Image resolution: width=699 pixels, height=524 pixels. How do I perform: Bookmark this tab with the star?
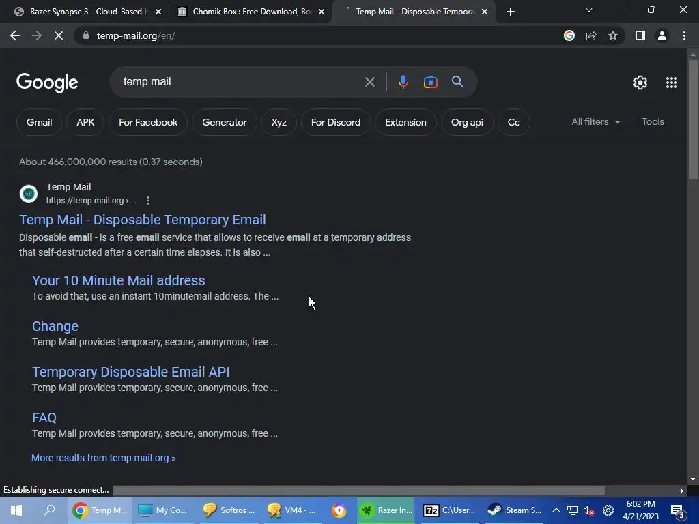click(613, 35)
